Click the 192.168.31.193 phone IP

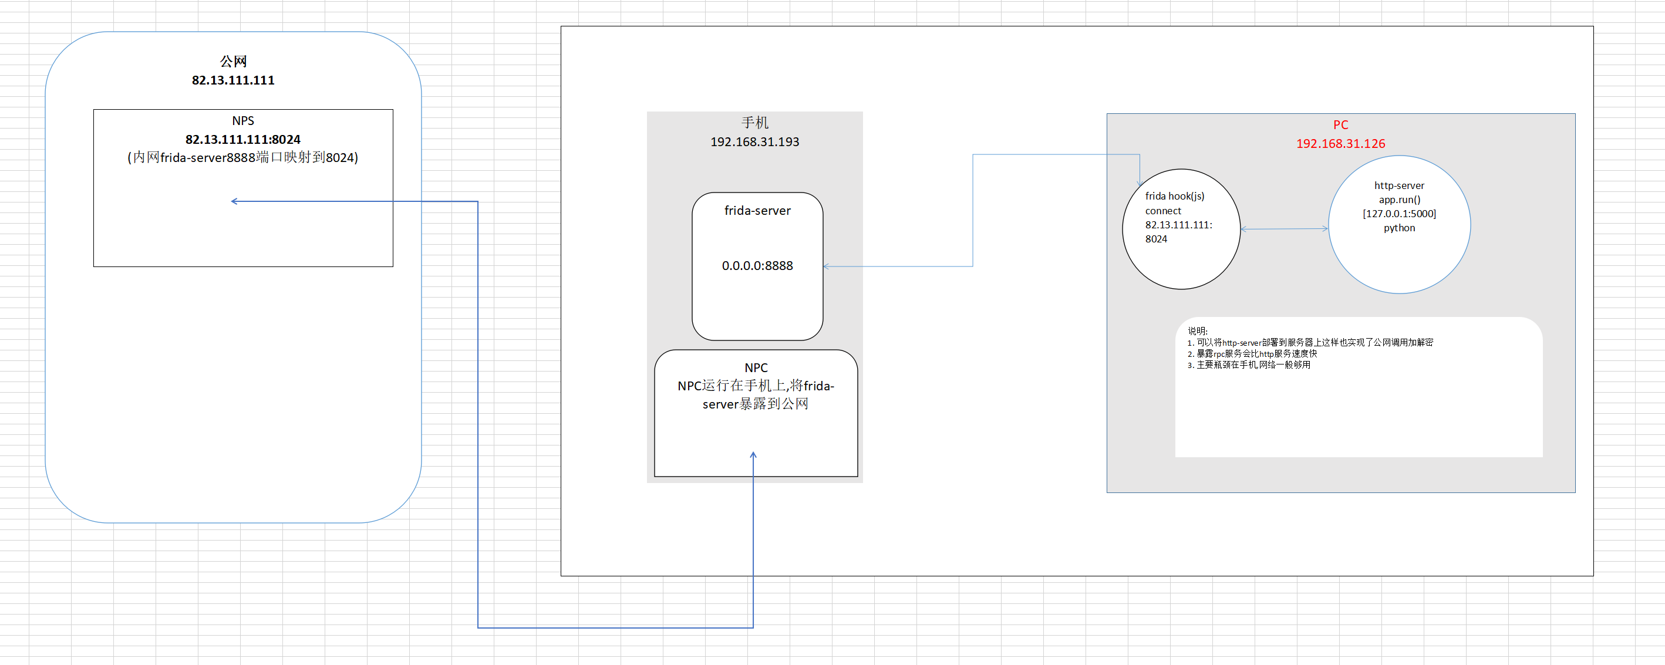tap(755, 141)
